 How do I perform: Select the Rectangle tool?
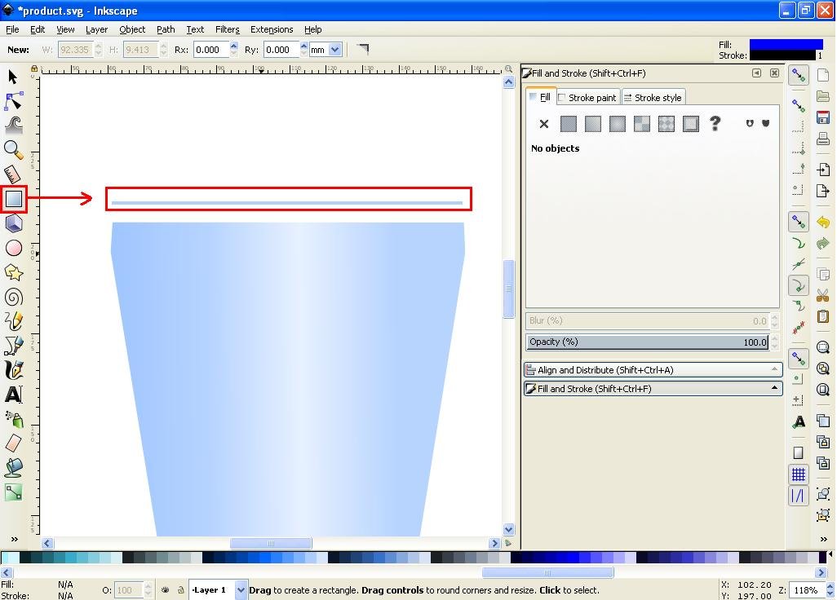pos(12,199)
